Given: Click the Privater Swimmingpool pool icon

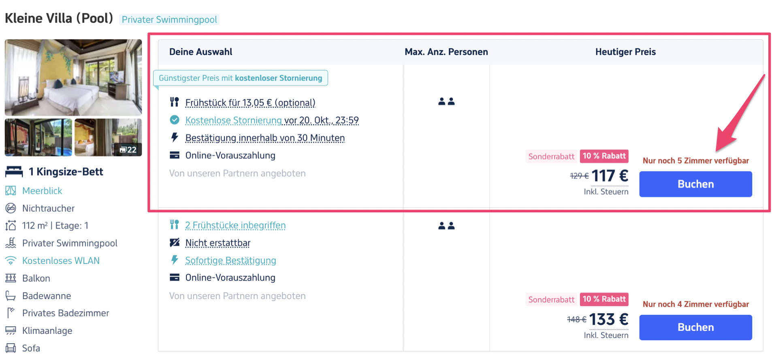Looking at the screenshot, I should coord(11,243).
